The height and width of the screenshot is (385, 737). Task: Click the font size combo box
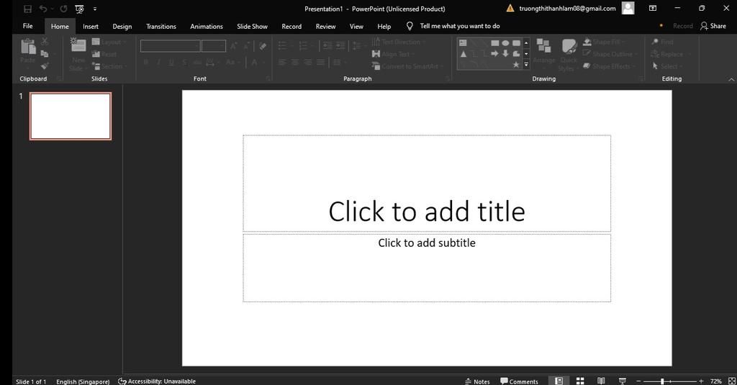[x=213, y=45]
